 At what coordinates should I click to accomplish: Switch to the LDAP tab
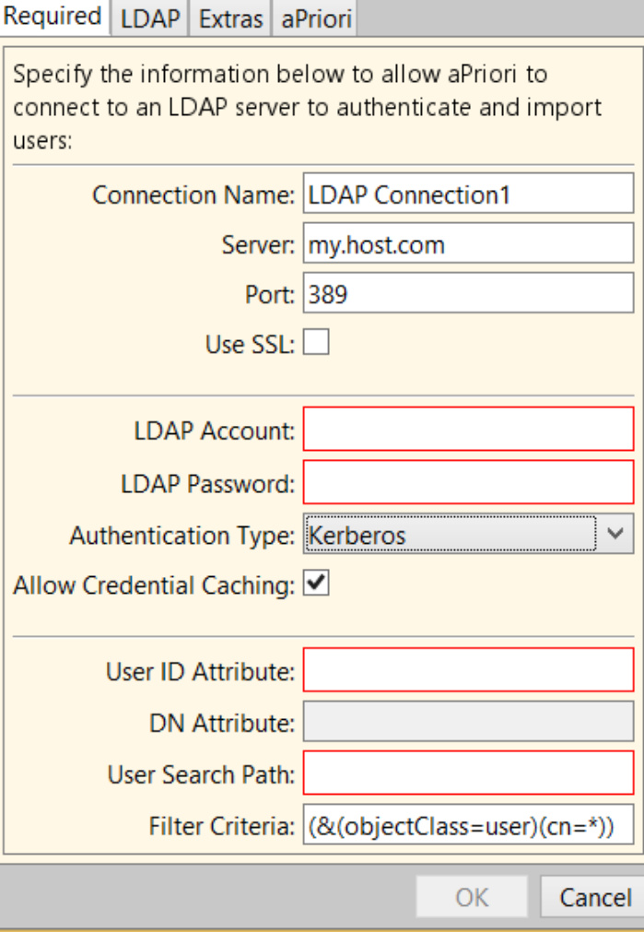coord(149,18)
